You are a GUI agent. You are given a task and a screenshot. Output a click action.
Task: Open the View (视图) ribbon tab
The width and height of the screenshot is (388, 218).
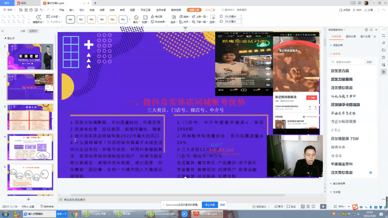(x=132, y=10)
